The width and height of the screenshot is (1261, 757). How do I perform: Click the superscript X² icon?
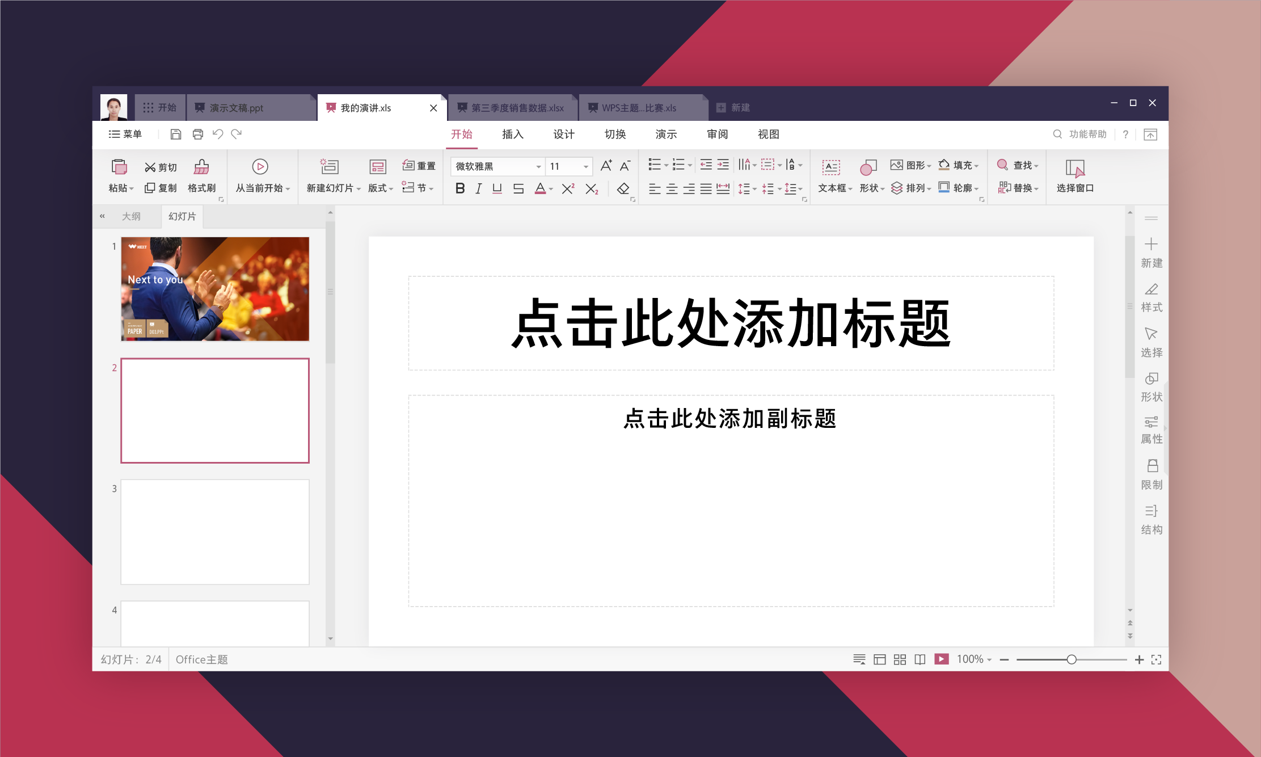[x=568, y=188]
